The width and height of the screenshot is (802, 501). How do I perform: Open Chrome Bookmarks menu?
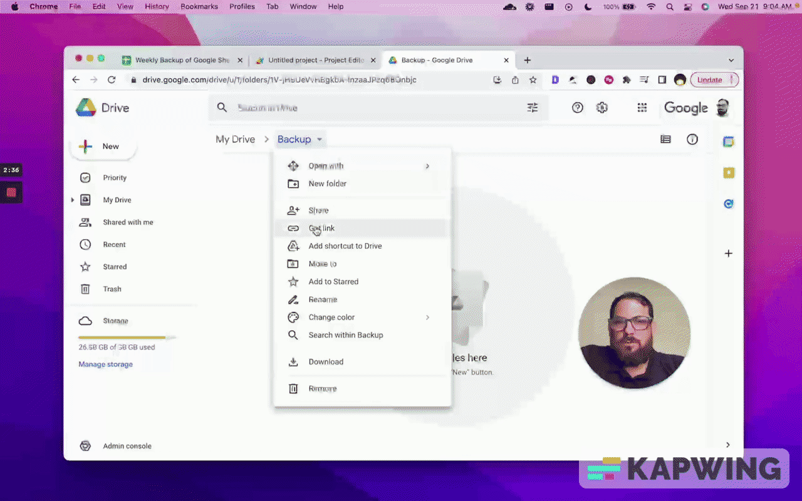199,7
